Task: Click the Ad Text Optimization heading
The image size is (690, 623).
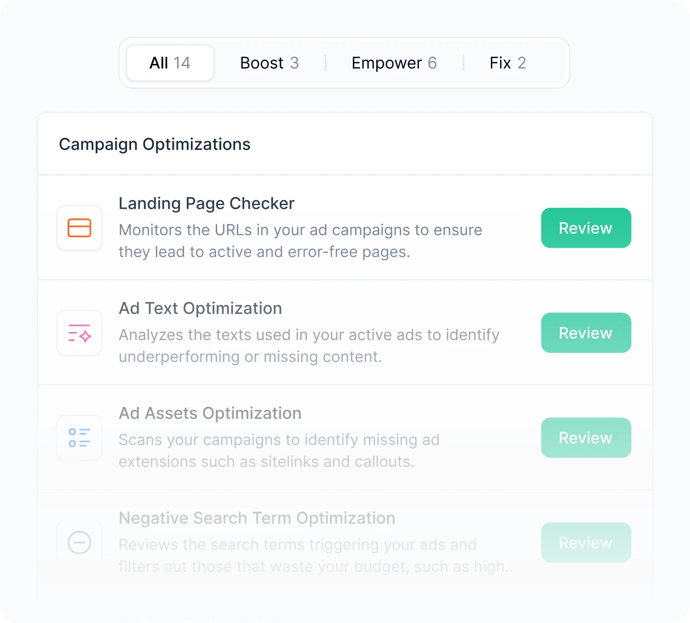Action: [201, 308]
